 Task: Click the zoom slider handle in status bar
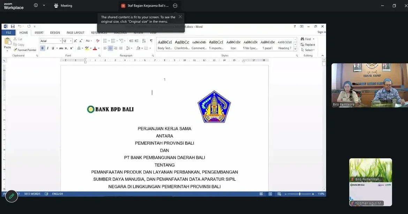[300, 194]
